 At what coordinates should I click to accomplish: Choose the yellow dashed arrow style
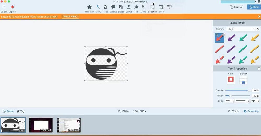coord(255,60)
